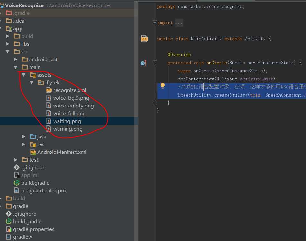This screenshot has height=241, width=306.
Task: Click the @Override annotation
Action: point(179,55)
